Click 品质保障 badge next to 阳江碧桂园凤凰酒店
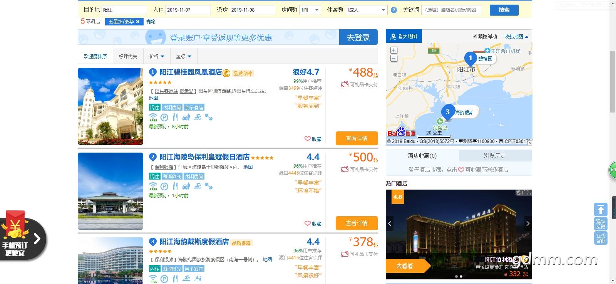This screenshot has height=284, width=616. pyautogui.click(x=243, y=73)
